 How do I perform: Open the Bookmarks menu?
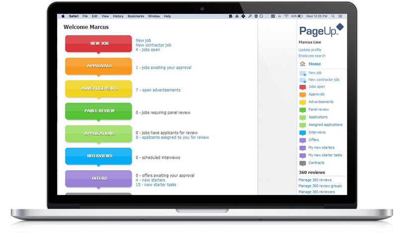point(135,16)
